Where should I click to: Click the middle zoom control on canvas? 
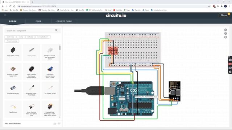pyautogui.click(x=225, y=34)
